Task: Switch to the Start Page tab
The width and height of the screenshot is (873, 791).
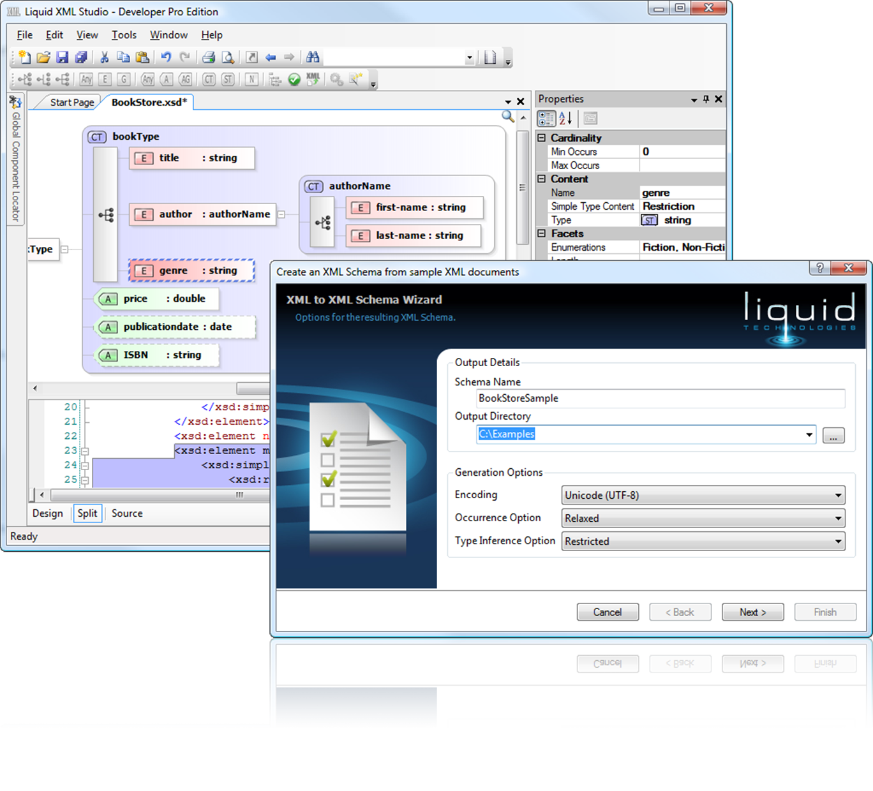Action: click(71, 102)
